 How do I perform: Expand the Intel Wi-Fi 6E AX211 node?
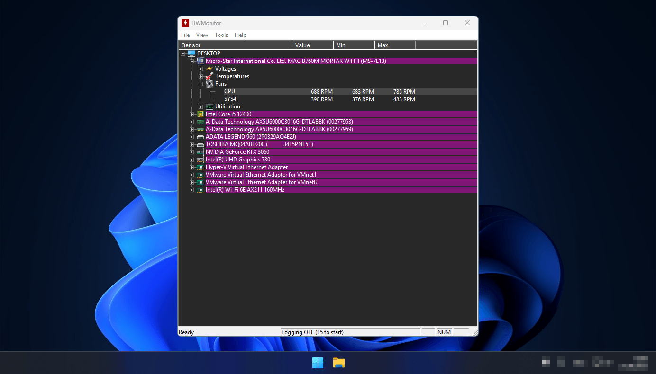point(191,190)
